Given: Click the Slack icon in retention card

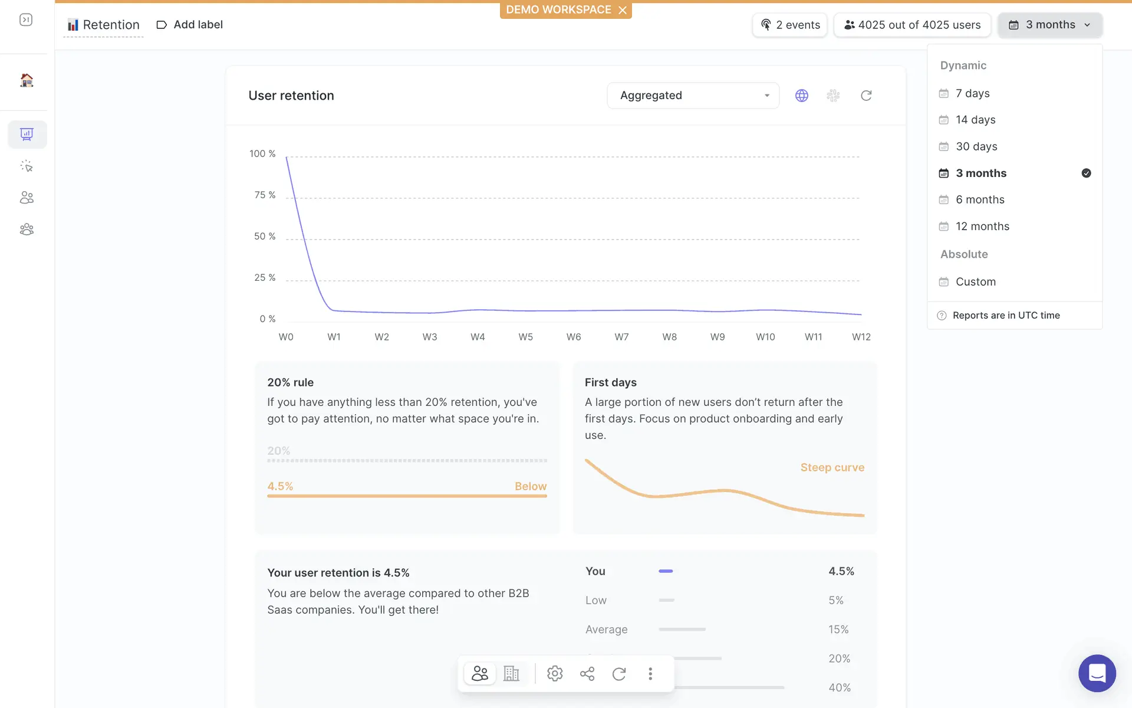Looking at the screenshot, I should point(833,96).
